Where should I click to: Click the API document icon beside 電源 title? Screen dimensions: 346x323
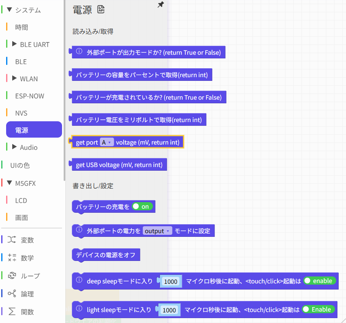pos(101,10)
